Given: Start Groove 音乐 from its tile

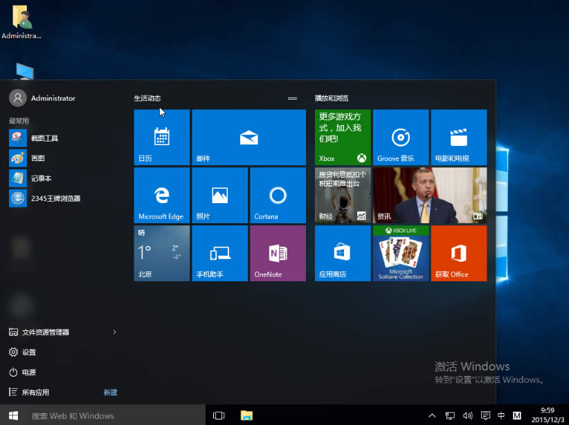Looking at the screenshot, I should [401, 137].
